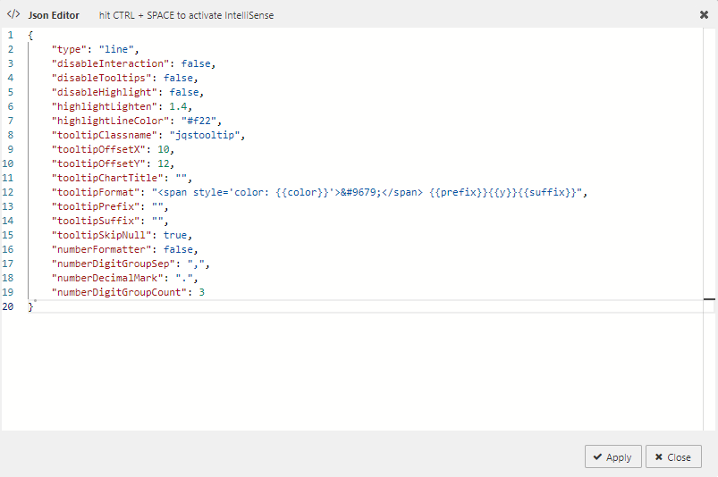The width and height of the screenshot is (718, 477).
Task: Click the tooltipSkipNull true value
Action: (175, 236)
